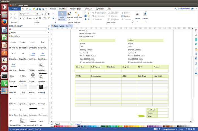Click the library search magnifier icon
This screenshot has width=198, height=131.
coord(48,29)
